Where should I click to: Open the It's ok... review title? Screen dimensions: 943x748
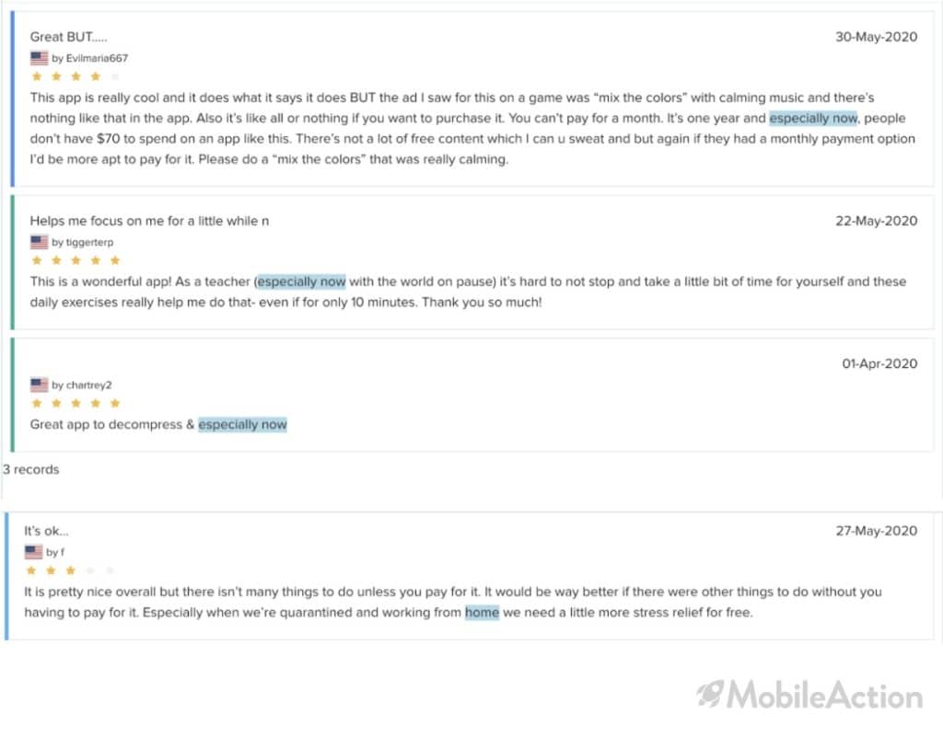coord(46,531)
